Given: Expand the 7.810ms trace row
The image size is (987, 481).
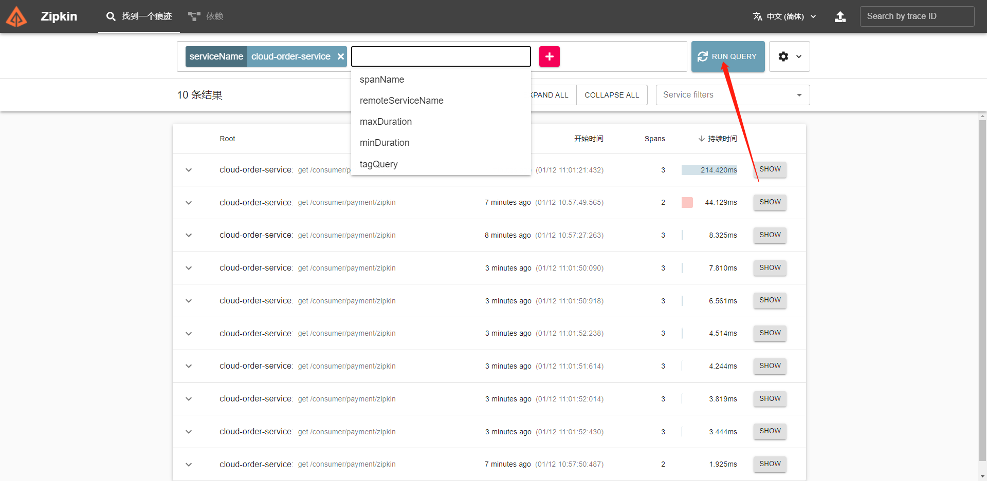Looking at the screenshot, I should point(189,268).
